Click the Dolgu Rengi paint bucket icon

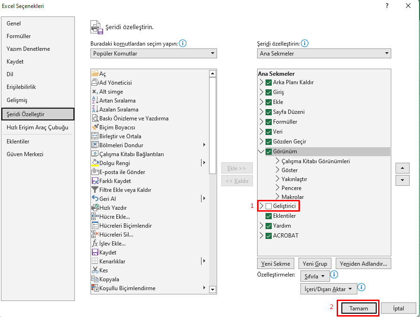(95, 163)
